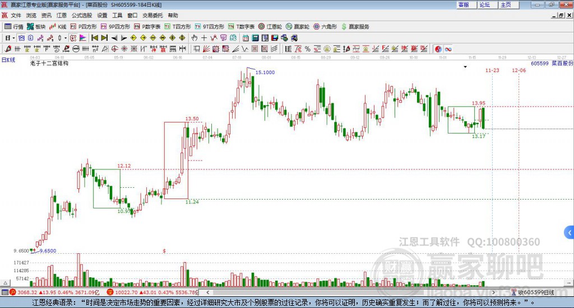Select the n² square number tool
574x308 pixels.
click(95, 49)
